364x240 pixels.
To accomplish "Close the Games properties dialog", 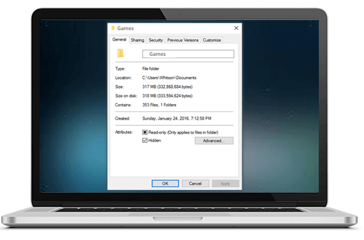I will [236, 28].
